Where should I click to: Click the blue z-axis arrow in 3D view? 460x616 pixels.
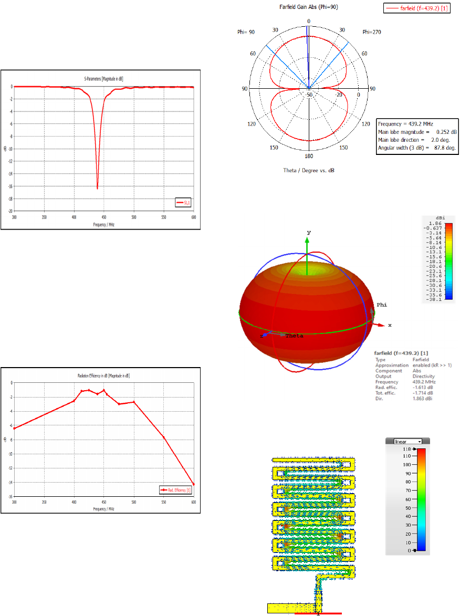tap(264, 335)
